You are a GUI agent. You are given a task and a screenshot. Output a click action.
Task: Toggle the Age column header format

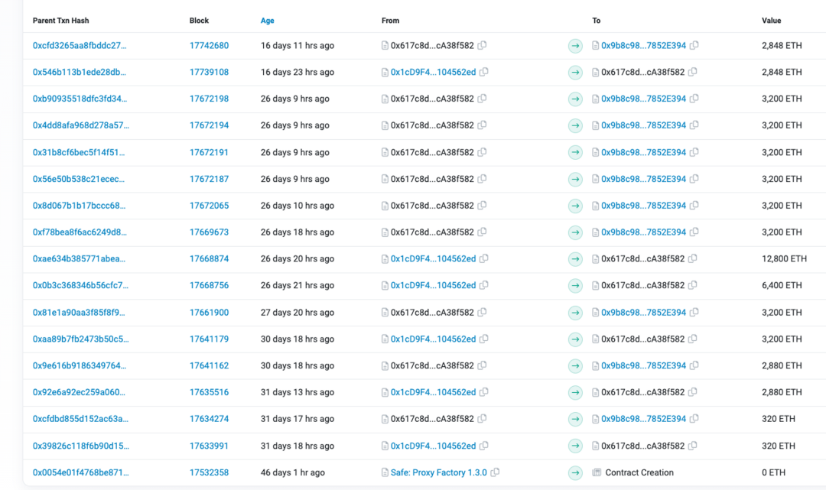[267, 21]
